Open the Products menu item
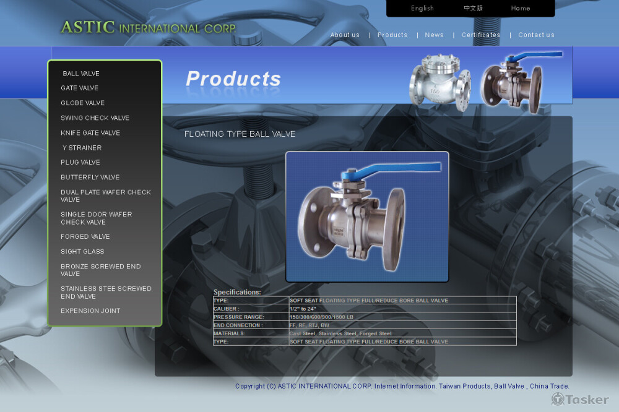 [392, 35]
